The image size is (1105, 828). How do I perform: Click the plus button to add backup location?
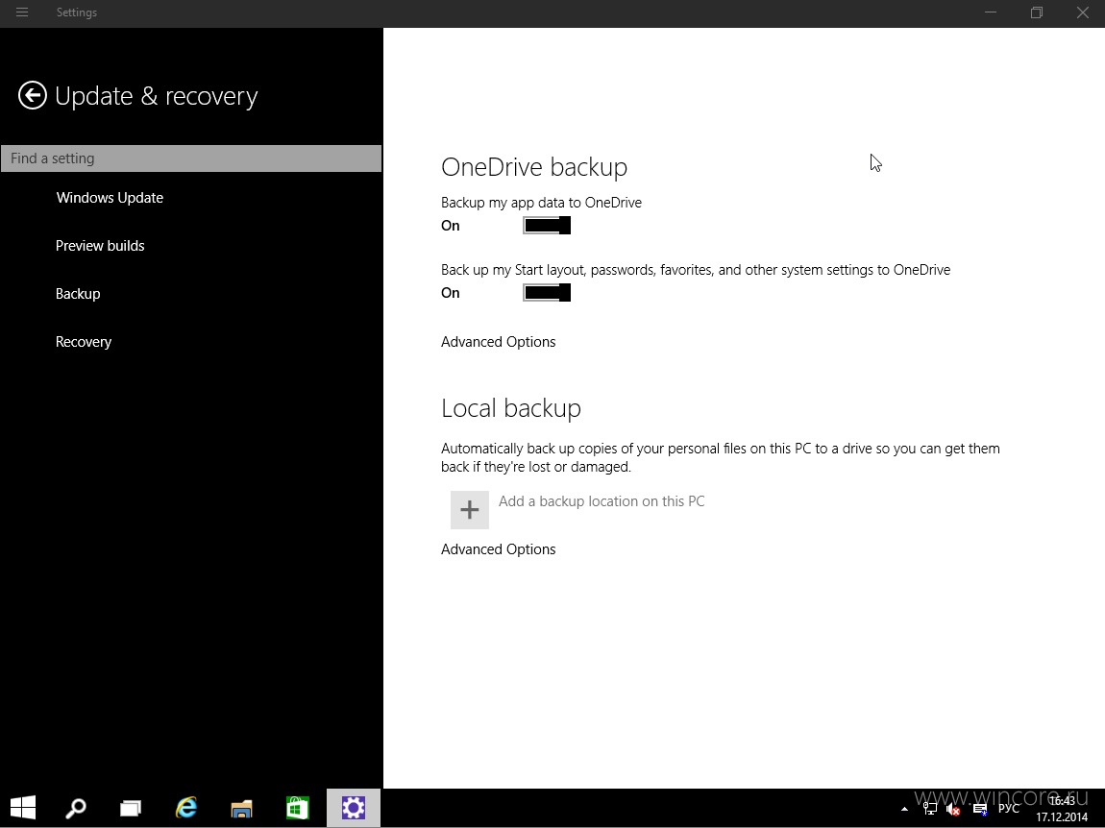click(469, 509)
